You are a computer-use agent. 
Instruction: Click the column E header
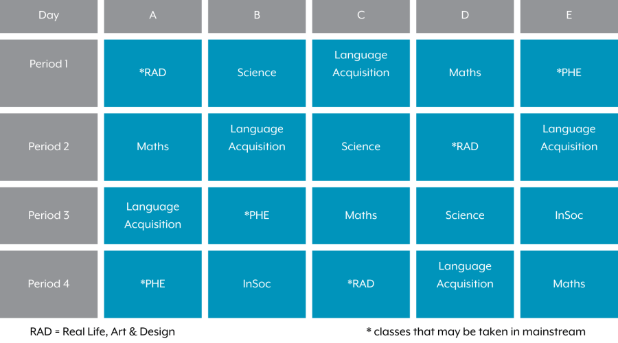click(569, 16)
